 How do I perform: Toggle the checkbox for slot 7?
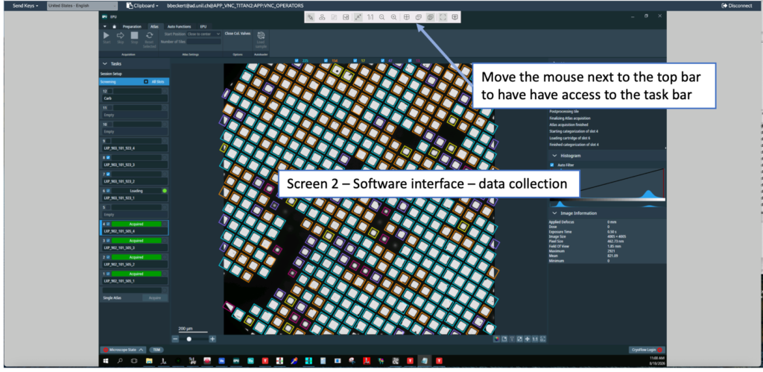[x=109, y=174]
